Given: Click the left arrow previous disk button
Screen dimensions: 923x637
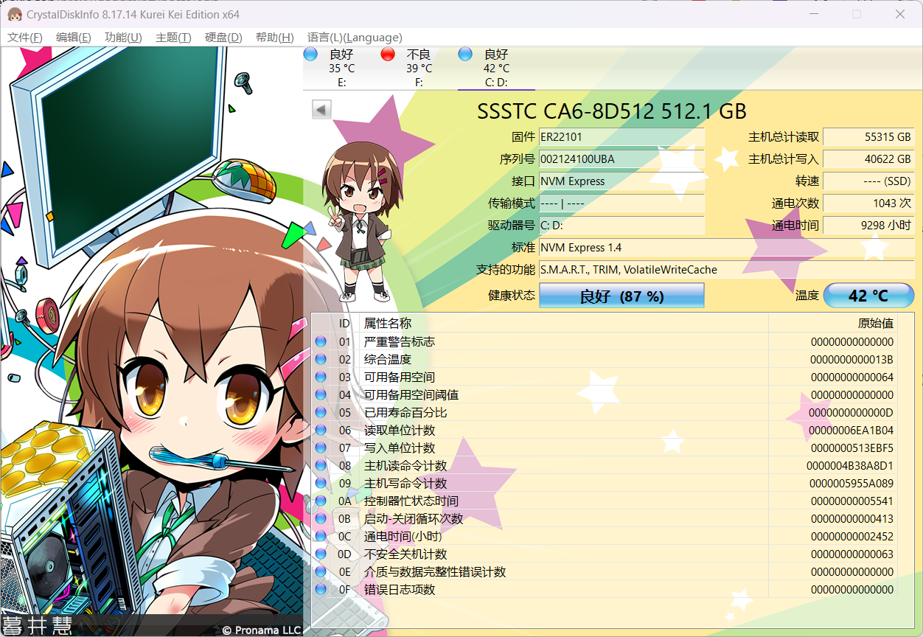Looking at the screenshot, I should tap(321, 109).
